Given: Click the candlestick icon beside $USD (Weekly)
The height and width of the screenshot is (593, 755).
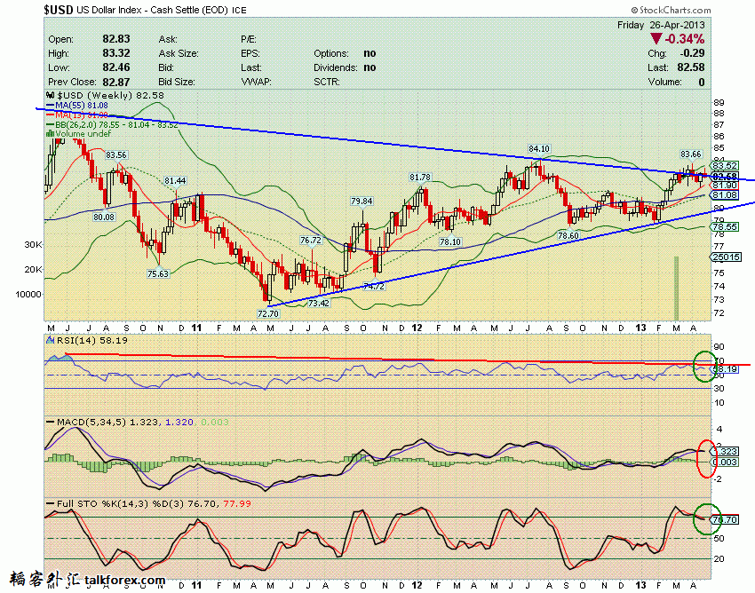Looking at the screenshot, I should tap(50, 95).
